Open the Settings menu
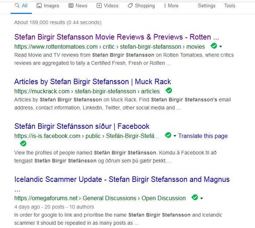 (206, 5)
